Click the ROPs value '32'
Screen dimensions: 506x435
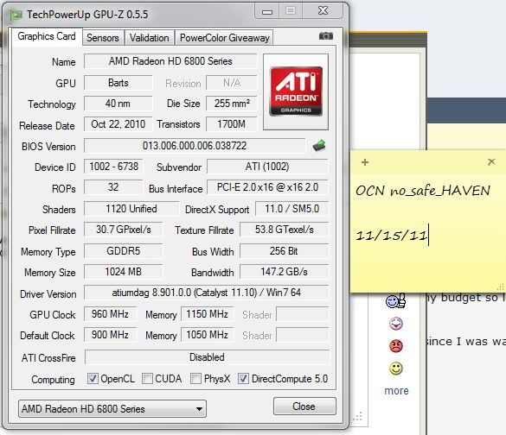coord(113,187)
